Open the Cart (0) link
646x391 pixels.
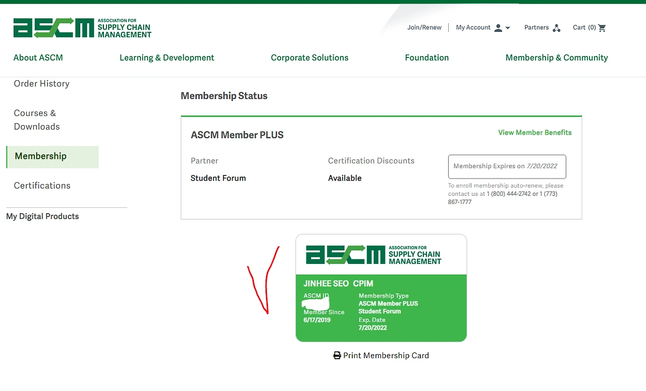(x=584, y=28)
